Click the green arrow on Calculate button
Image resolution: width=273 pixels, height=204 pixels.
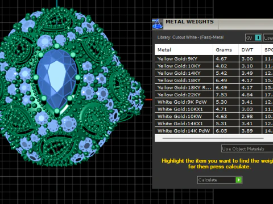click(x=238, y=180)
